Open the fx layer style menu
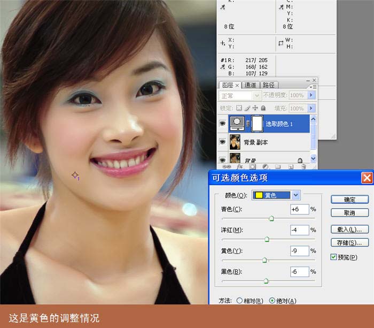This screenshot has height=328, width=374. 240,166
